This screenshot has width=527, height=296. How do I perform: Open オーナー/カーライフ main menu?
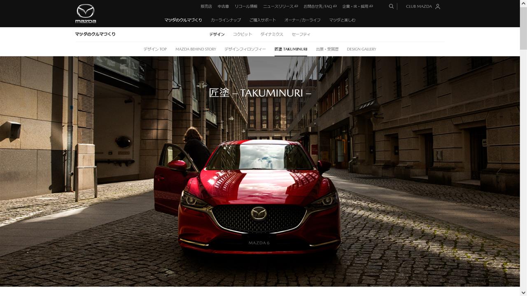pyautogui.click(x=302, y=20)
